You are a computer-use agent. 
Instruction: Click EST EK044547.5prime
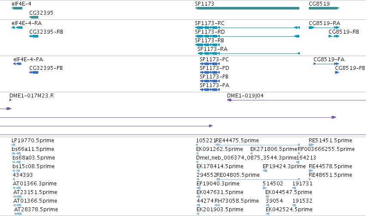(x=268, y=197)
